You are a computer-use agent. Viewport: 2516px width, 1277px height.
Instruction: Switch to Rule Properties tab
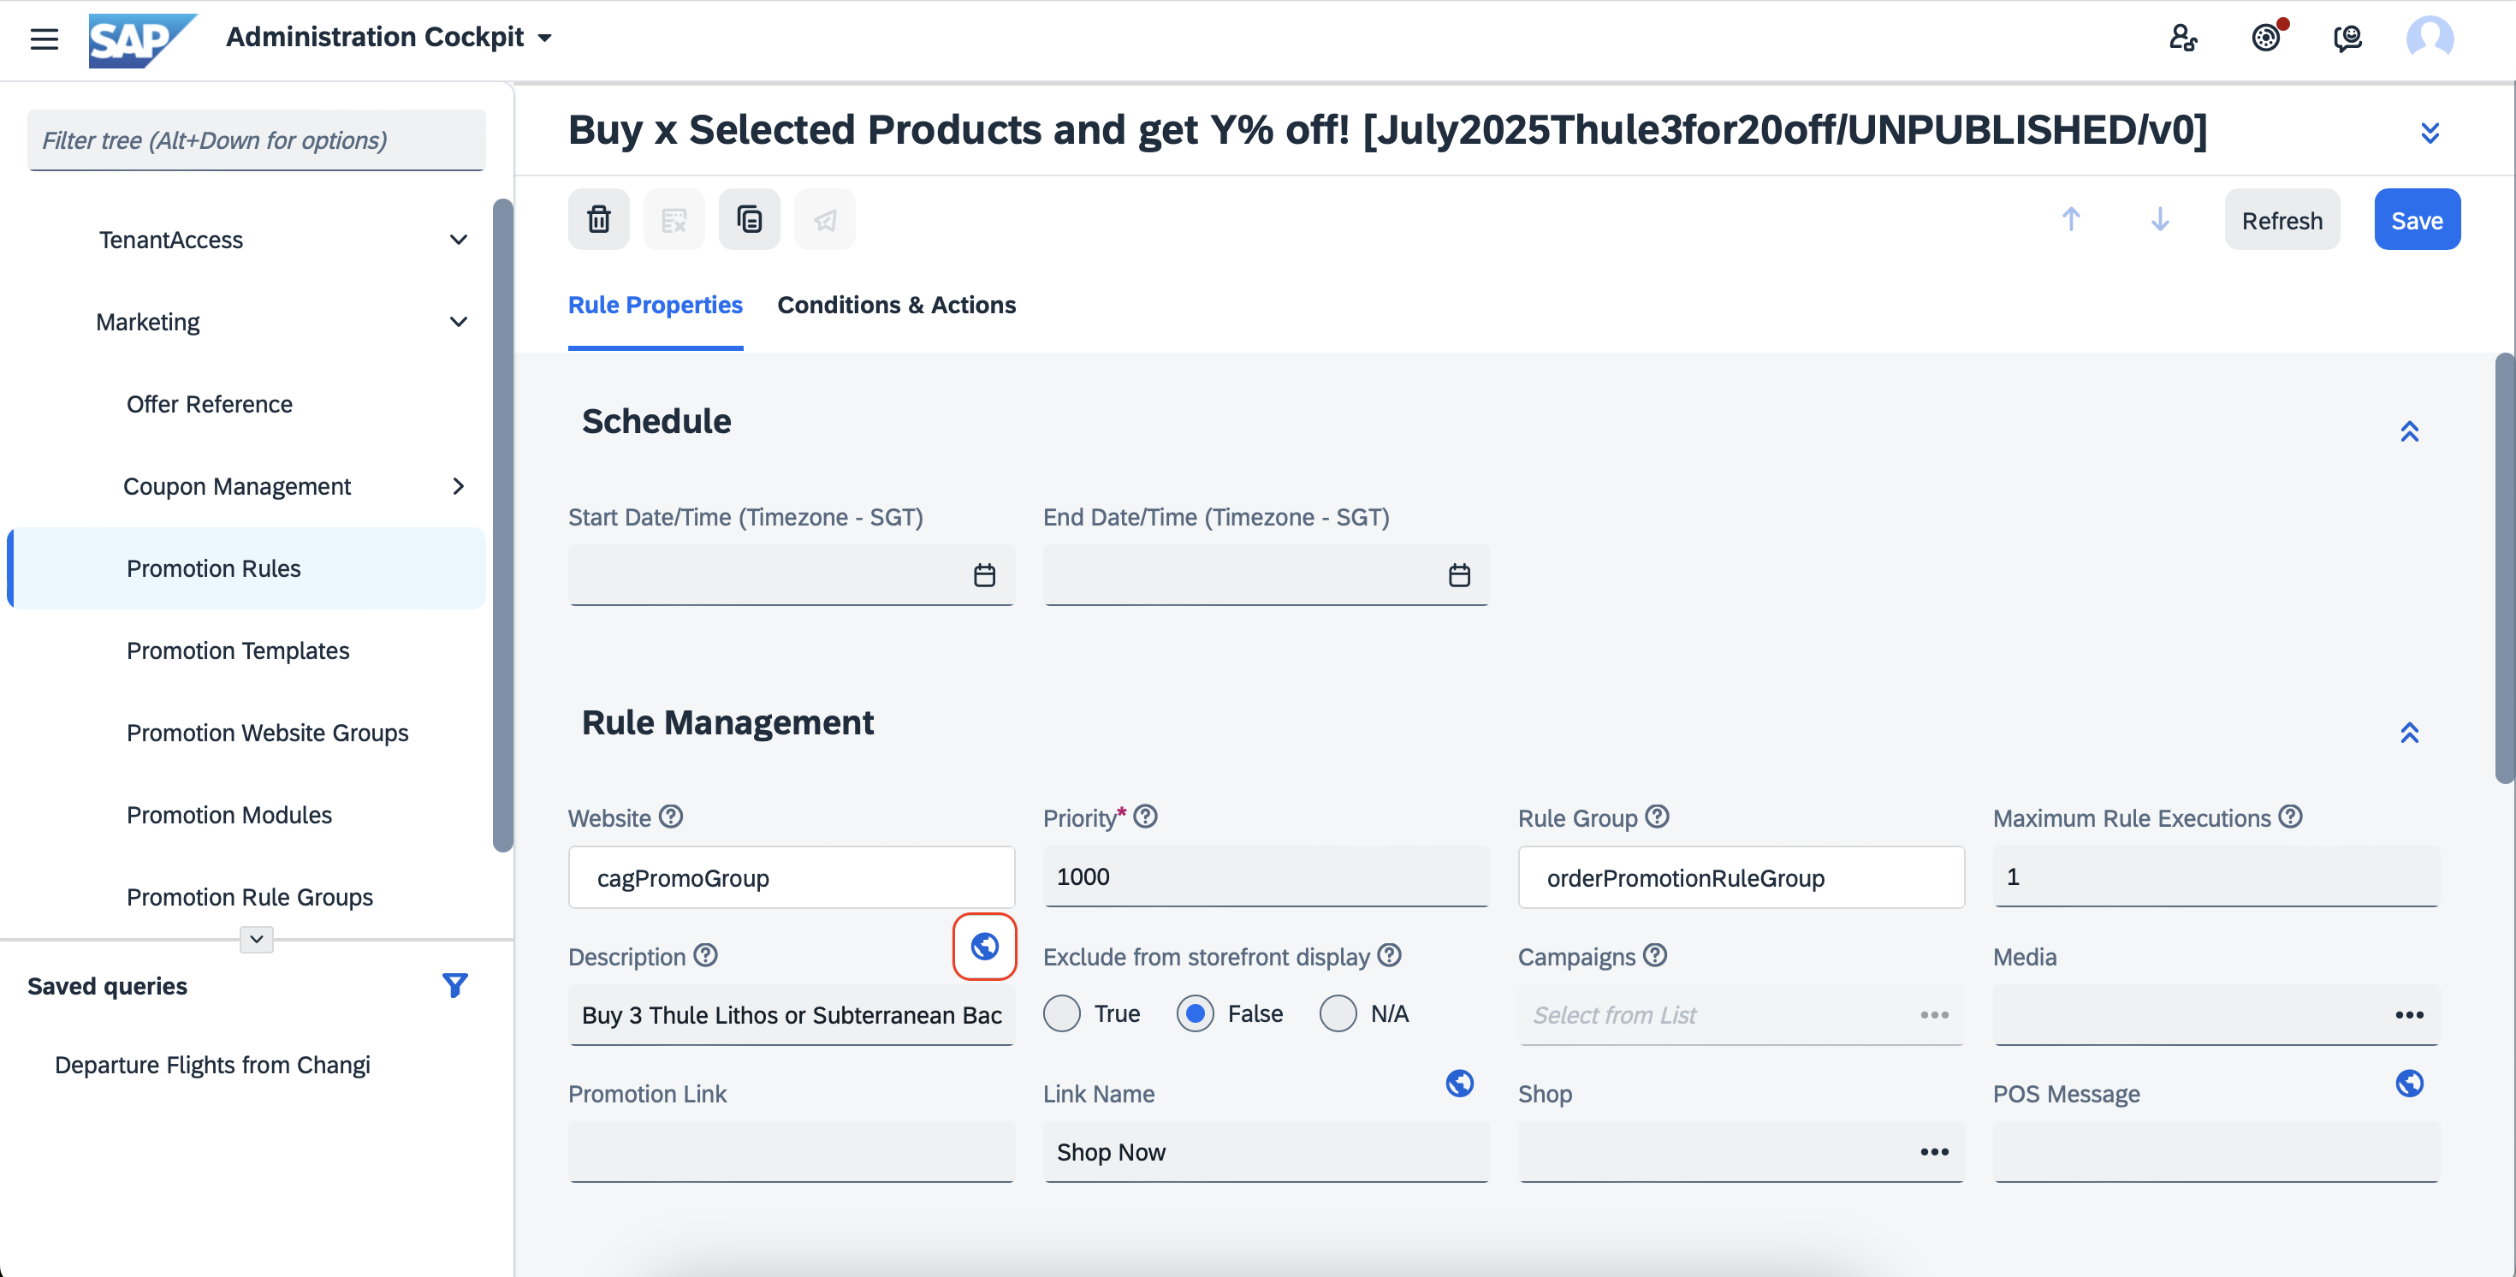point(656,305)
